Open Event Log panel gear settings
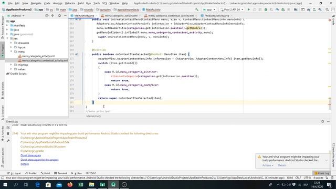336x189 pixels. tap(323, 121)
